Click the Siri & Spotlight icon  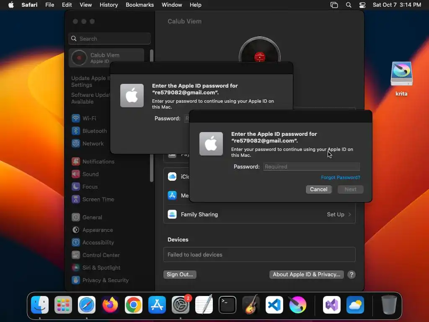[76, 268]
